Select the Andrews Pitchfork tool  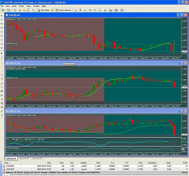click(2, 99)
